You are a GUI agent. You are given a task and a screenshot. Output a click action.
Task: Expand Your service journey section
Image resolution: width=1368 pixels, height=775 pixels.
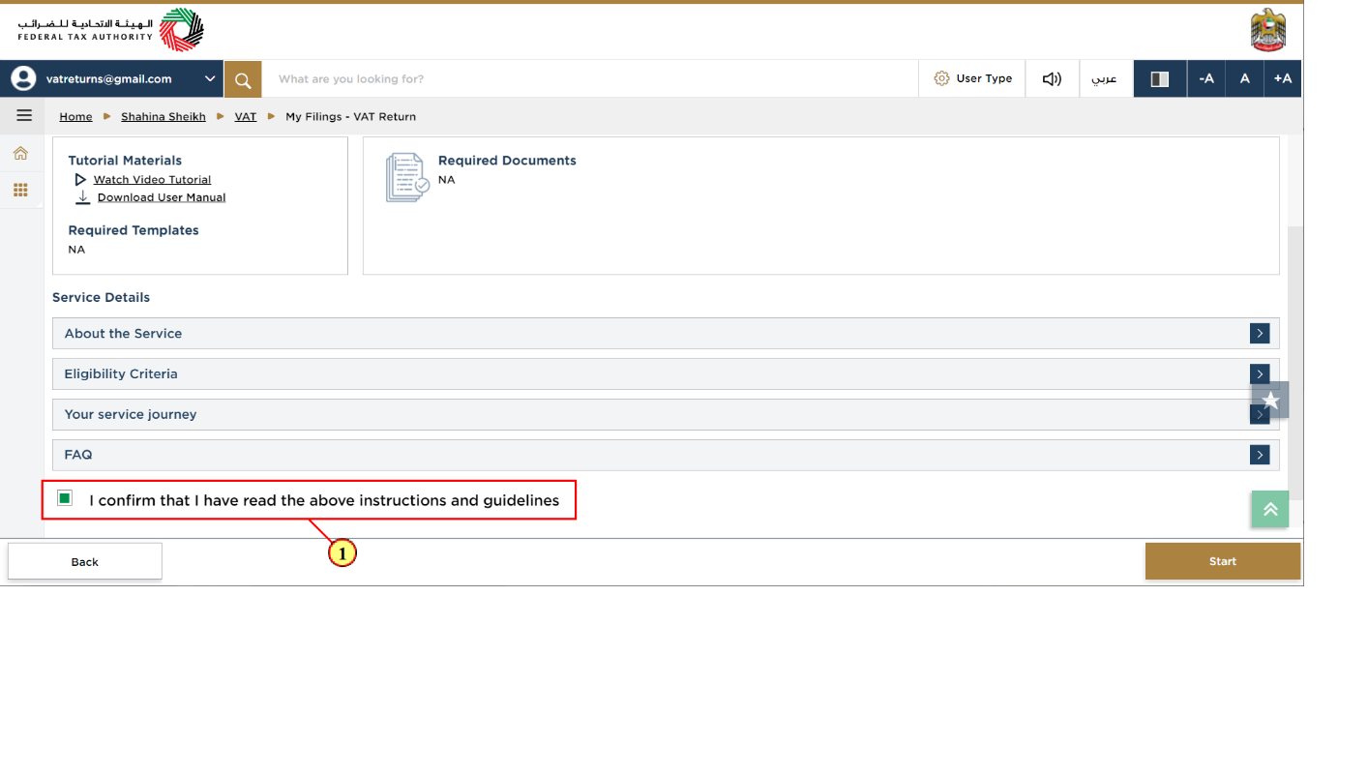point(666,414)
